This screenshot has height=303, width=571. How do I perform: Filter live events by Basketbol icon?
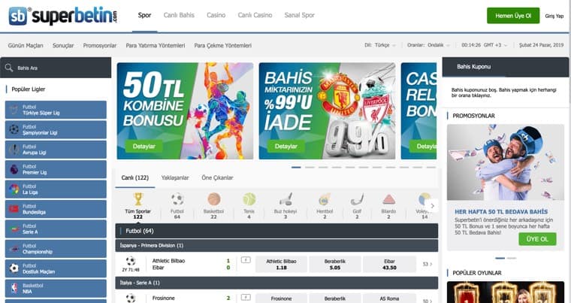[x=214, y=199]
